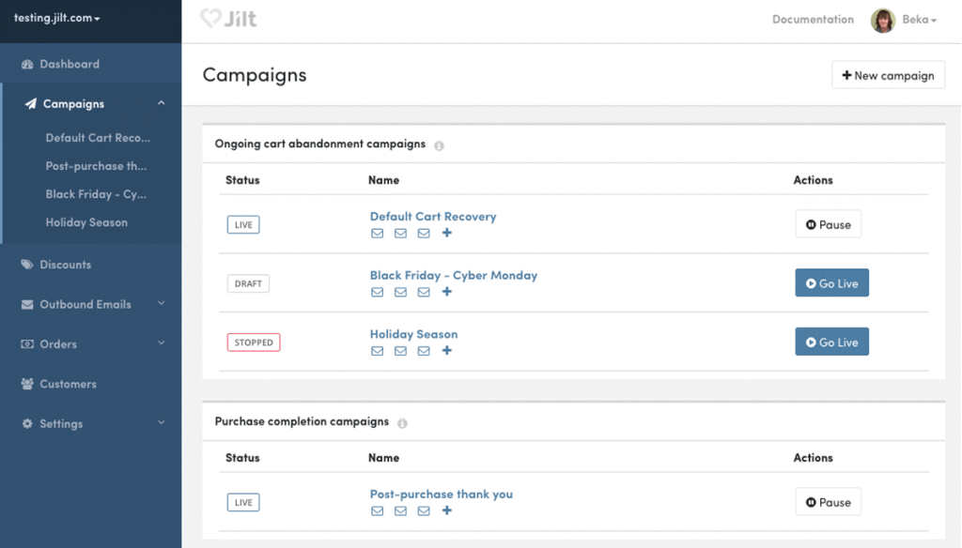Add email plus icon under Post-purchase thank you
Image resolution: width=962 pixels, height=548 pixels.
point(446,510)
